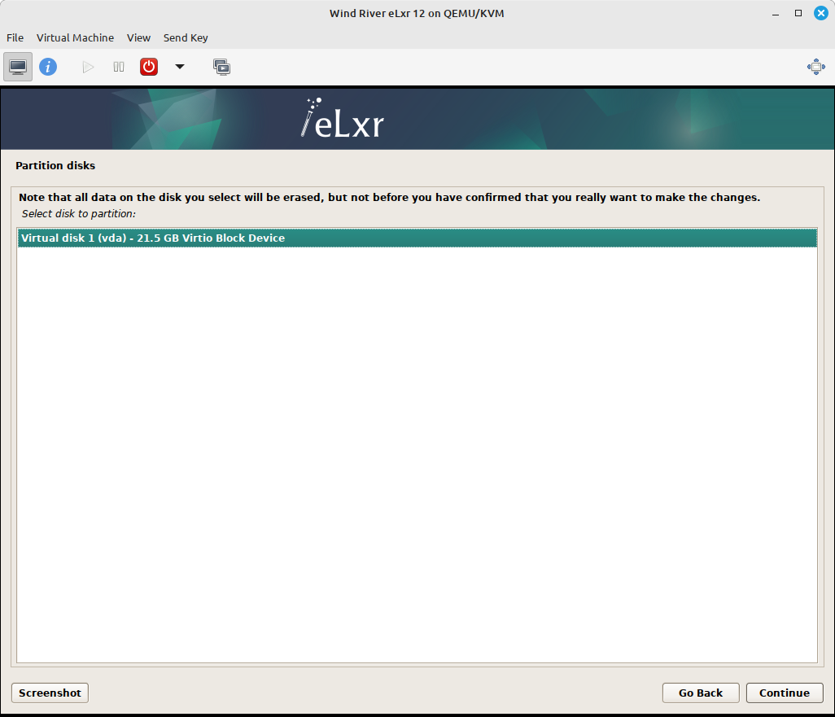Go Back to the previous installer step
This screenshot has height=717, width=835.
[x=700, y=693]
